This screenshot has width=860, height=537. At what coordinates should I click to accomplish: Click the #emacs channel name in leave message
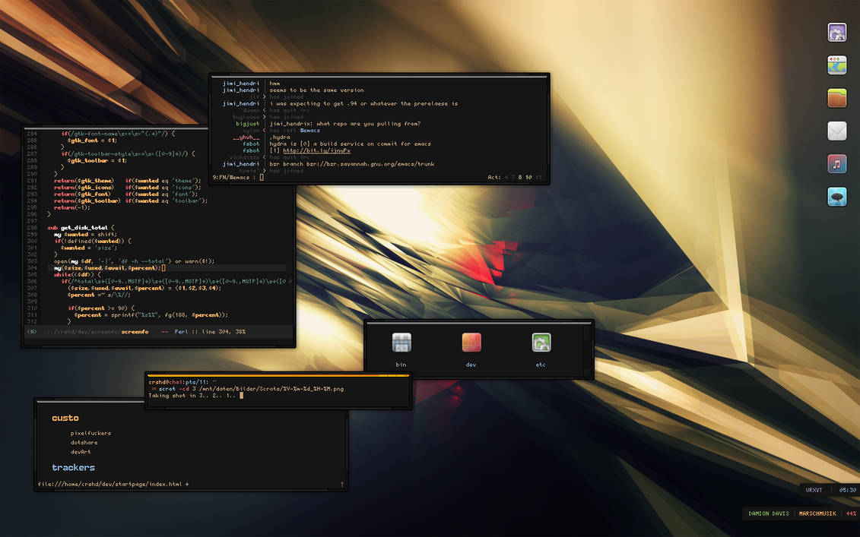pos(309,131)
